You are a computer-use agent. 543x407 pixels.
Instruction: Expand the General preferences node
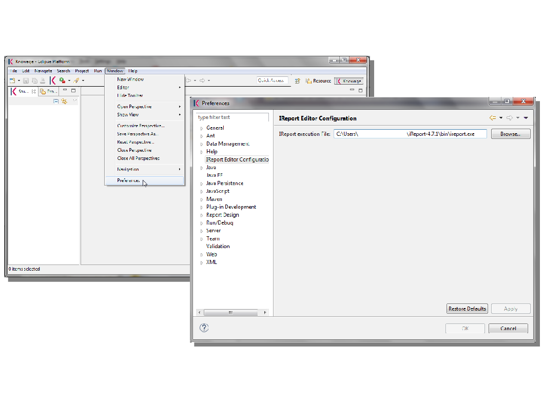point(202,128)
